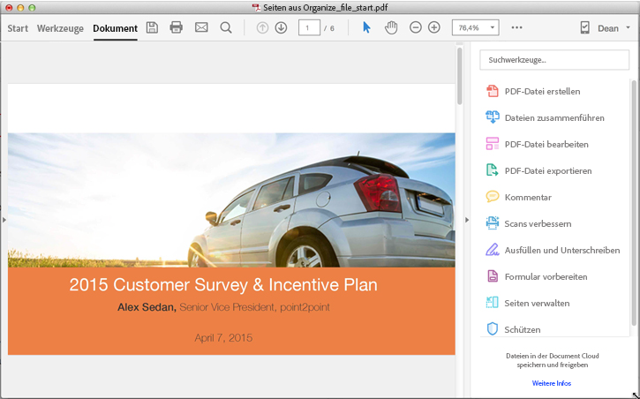Click the April 7, 2015 date text

223,338
